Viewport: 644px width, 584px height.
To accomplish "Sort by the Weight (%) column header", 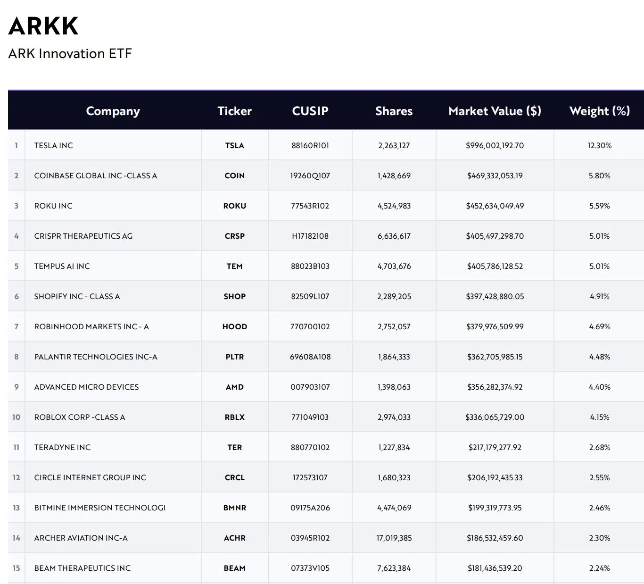I will 599,111.
